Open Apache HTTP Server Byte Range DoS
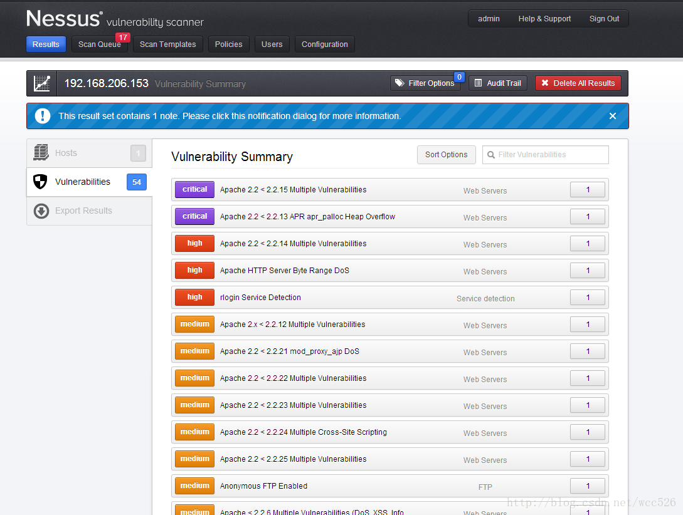 390,271
